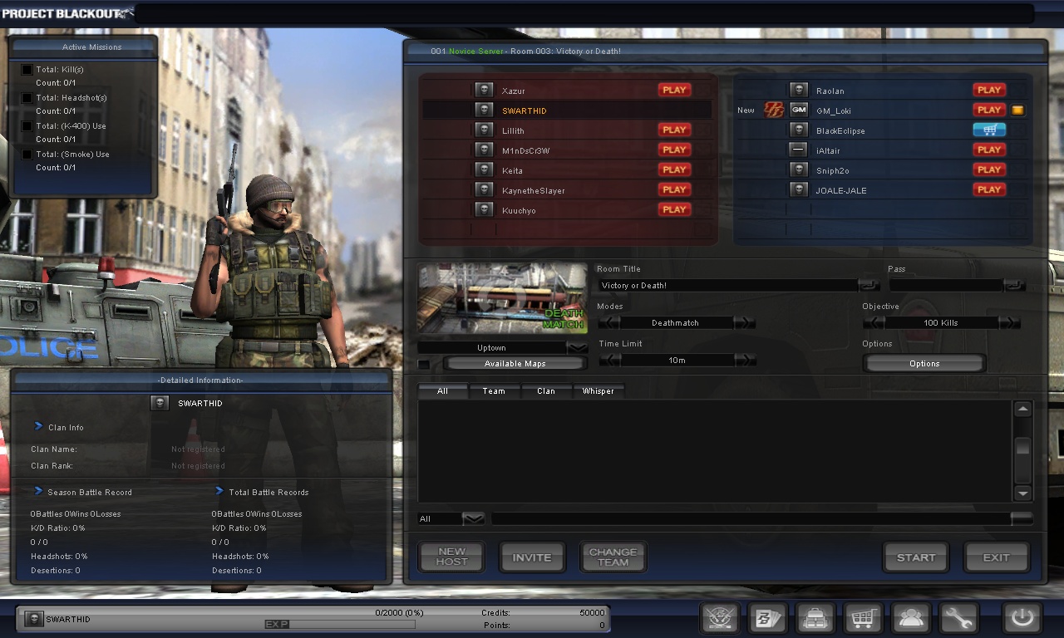Select player name JOALE-JALE
1064x638 pixels.
[x=841, y=190]
